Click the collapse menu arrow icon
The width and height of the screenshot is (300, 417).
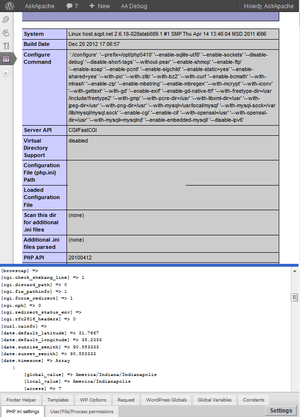(x=6, y=73)
